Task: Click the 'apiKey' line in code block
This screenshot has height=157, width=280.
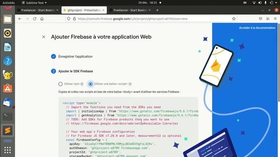Action: pos(112,144)
